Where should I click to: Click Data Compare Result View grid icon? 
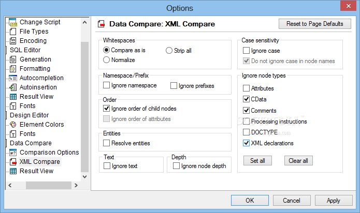click(13, 171)
